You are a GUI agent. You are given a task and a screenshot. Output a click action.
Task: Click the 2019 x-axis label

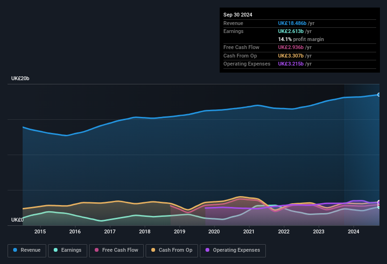pyautogui.click(x=180, y=231)
